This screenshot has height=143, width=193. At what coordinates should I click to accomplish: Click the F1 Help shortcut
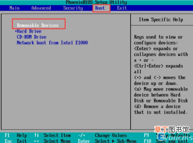click(16, 135)
